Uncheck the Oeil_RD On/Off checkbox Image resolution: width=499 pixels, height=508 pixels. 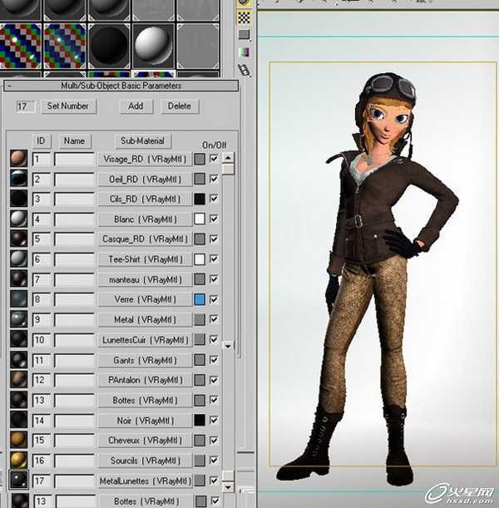(x=214, y=179)
